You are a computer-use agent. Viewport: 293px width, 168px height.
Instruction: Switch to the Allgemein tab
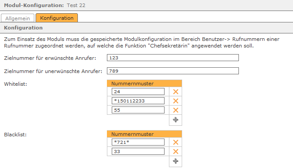pos(18,18)
